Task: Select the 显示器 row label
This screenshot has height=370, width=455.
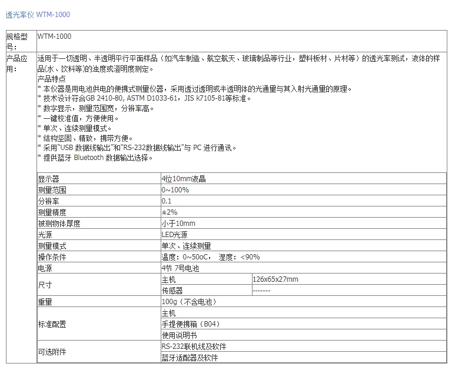Action: [49, 179]
